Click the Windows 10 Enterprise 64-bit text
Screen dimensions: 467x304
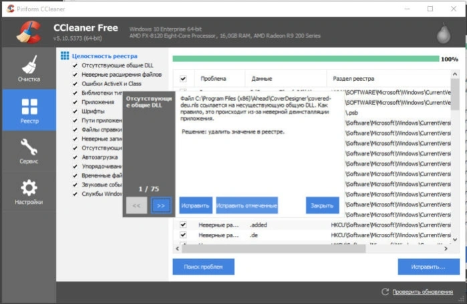pos(165,29)
